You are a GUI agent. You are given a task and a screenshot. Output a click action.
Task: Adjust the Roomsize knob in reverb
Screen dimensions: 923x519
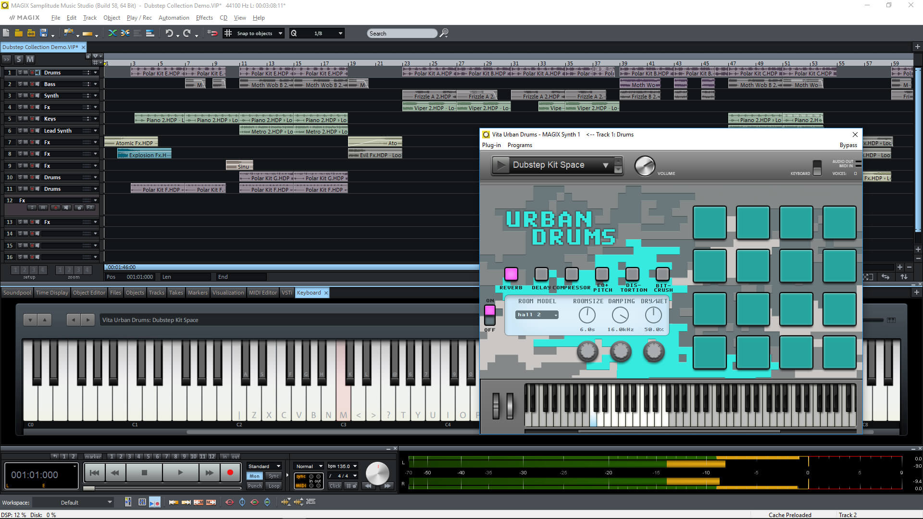pos(587,315)
